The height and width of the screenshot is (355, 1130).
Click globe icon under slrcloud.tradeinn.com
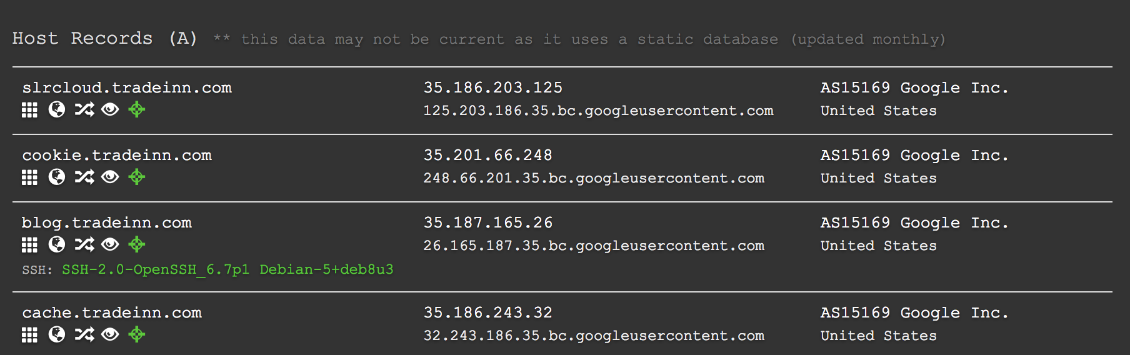57,110
